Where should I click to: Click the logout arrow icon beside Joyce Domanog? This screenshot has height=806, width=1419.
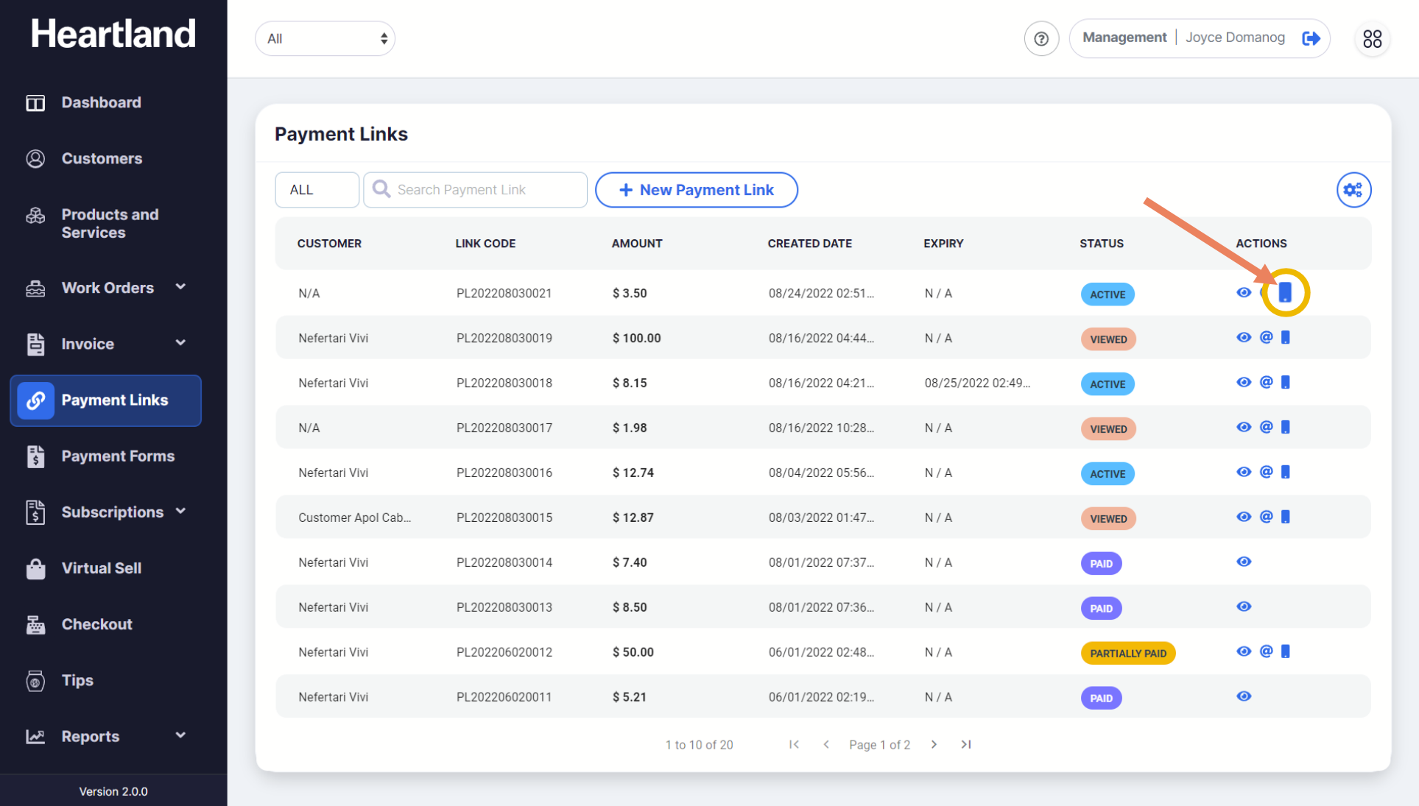tap(1311, 38)
